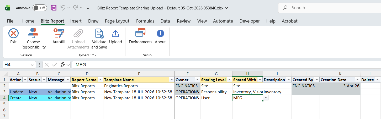
Task: Click the Save diskette icon
Action: 54,8
